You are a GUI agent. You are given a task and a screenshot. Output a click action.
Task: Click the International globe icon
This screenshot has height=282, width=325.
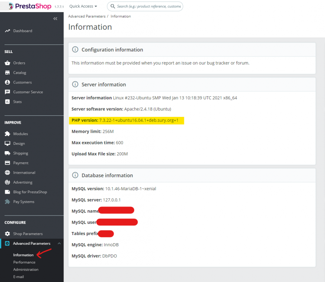pos(8,172)
